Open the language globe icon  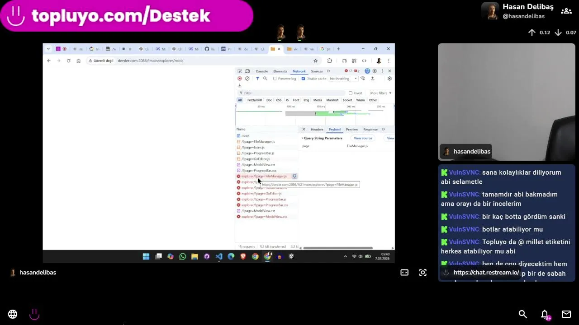[13, 314]
